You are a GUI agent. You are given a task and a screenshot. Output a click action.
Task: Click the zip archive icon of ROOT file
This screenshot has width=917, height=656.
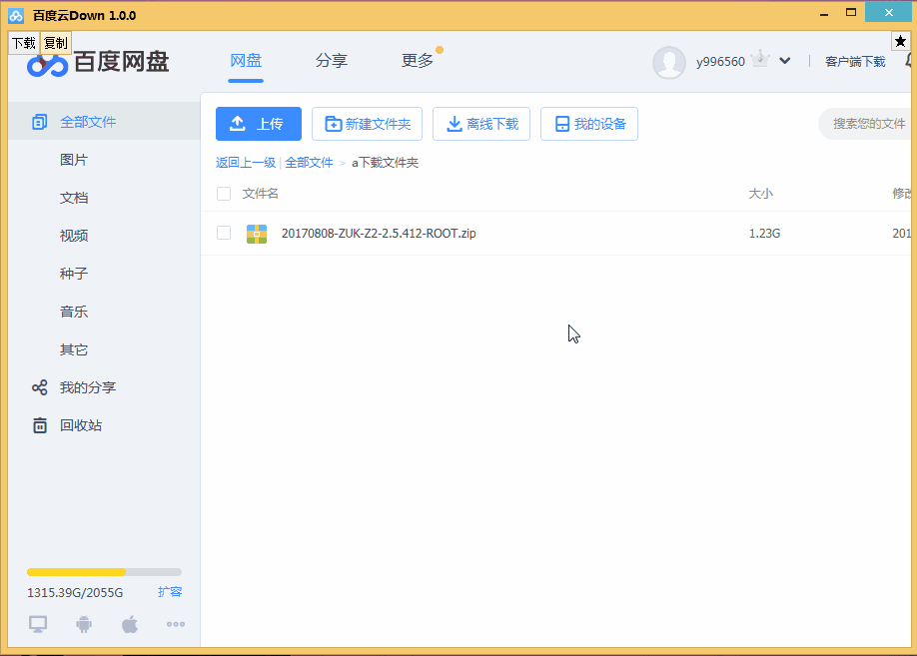tap(257, 234)
